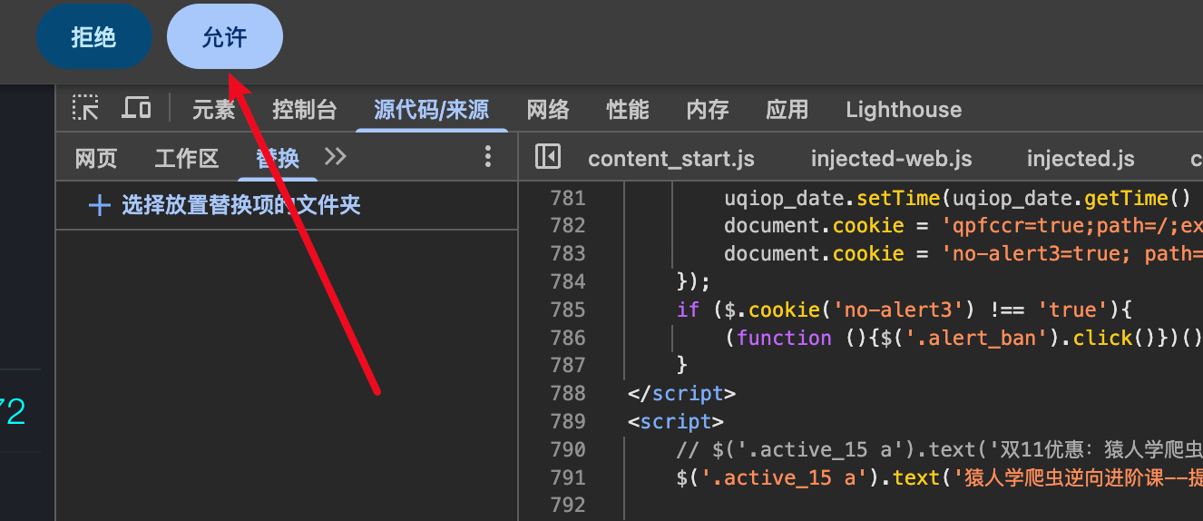Switch to the 内存 panel tab
The image size is (1203, 521).
[x=708, y=110]
